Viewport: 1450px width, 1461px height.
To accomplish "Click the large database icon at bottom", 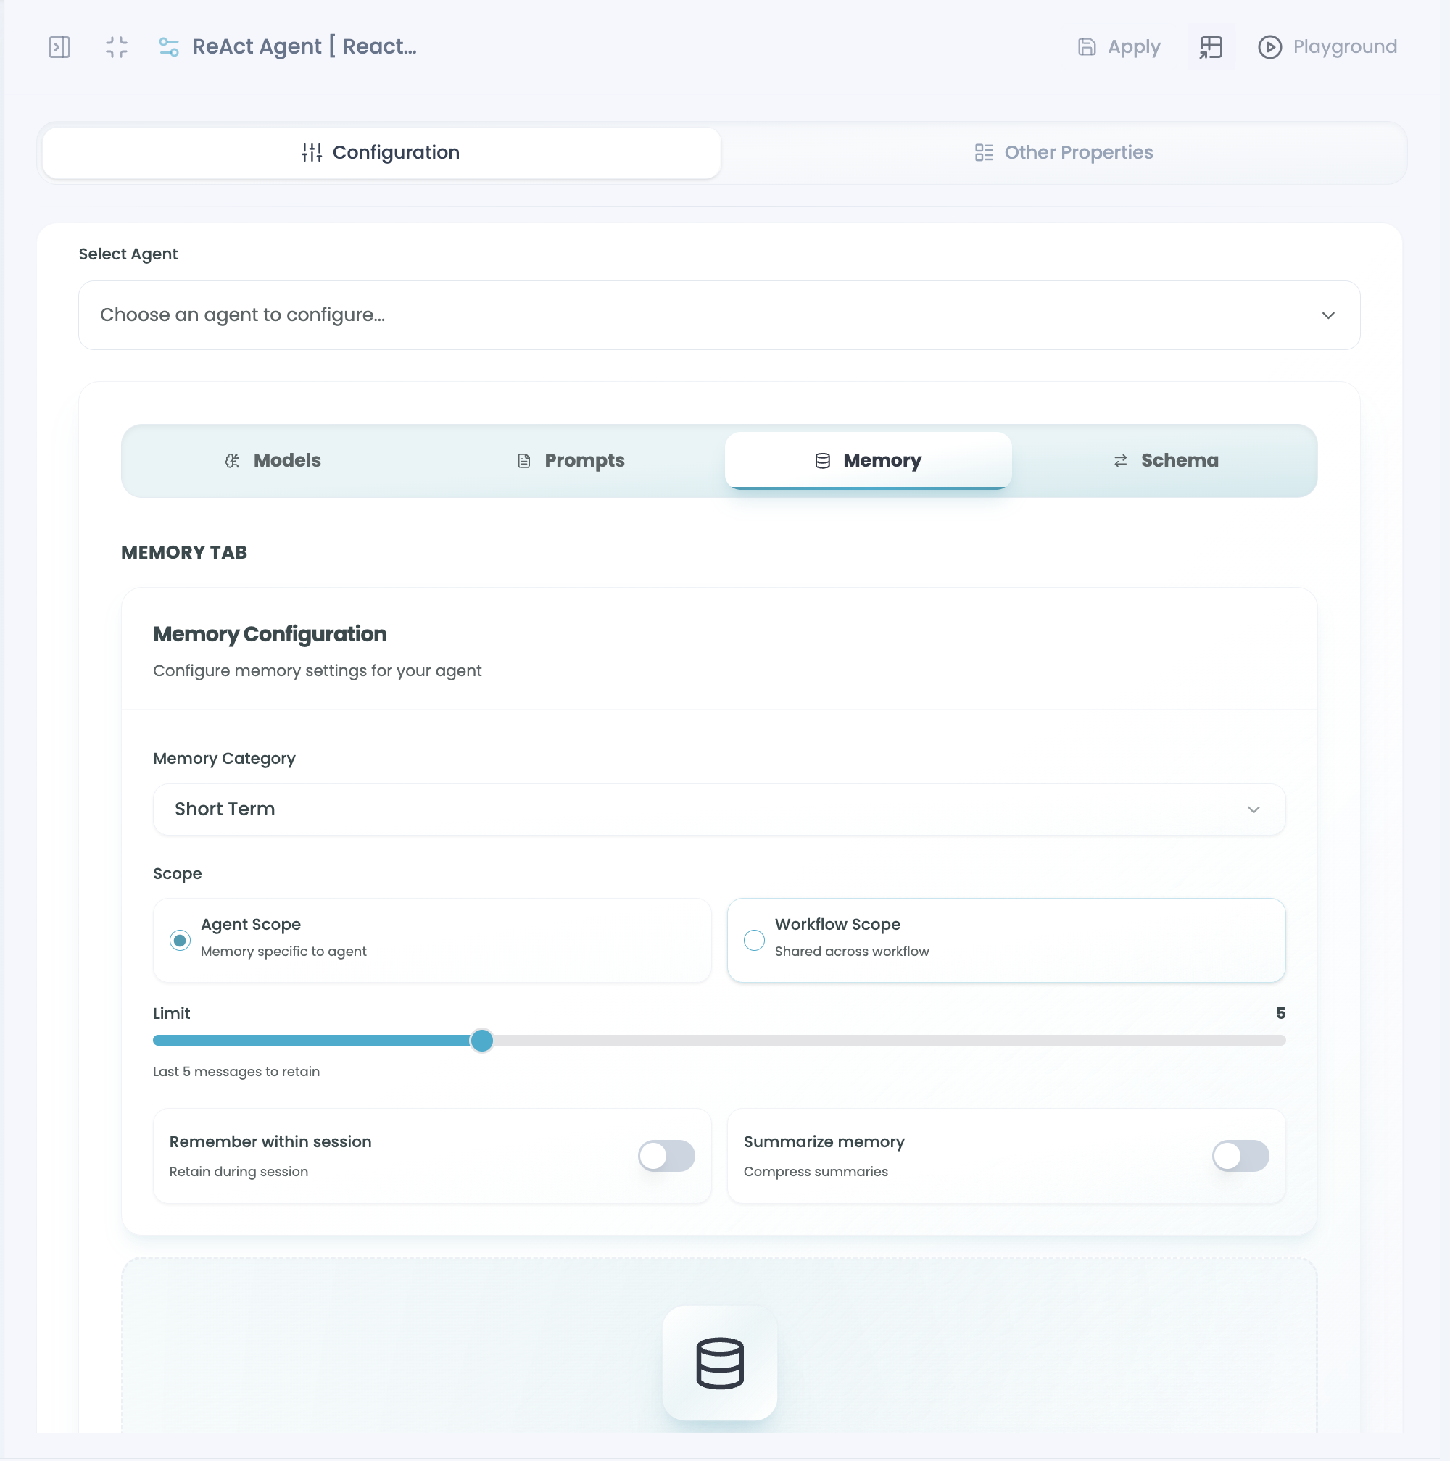I will 719,1362.
